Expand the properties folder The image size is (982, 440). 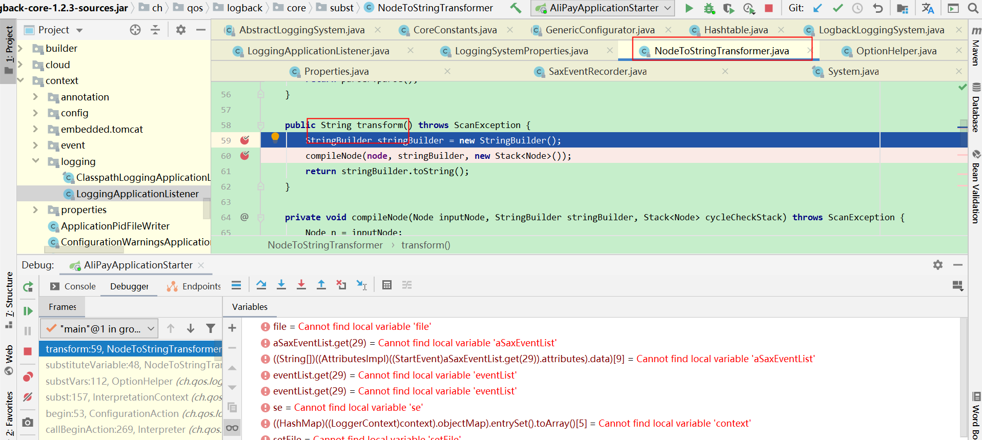click(x=35, y=209)
